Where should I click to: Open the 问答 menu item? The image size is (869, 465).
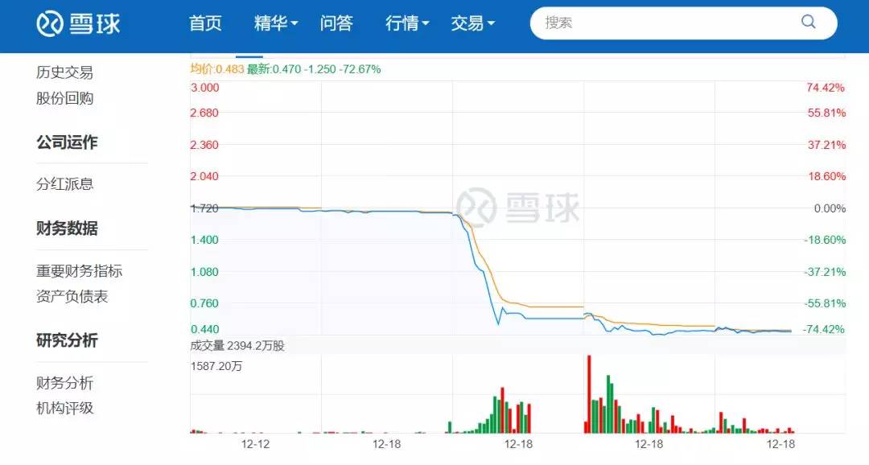point(336,23)
